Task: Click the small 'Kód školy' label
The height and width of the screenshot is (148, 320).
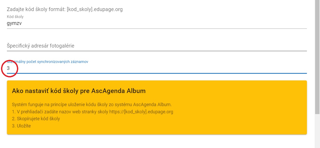Action: click(15, 17)
